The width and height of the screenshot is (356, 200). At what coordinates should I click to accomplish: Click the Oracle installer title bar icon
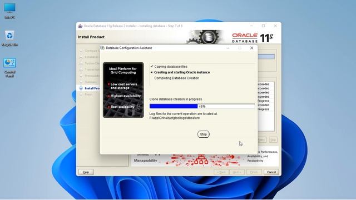coord(80,26)
